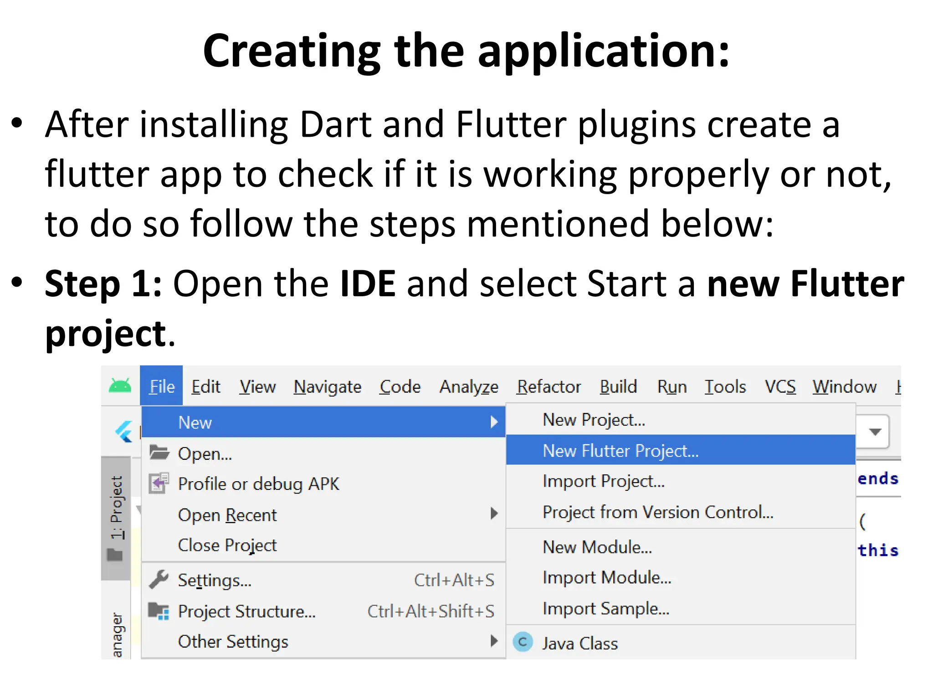
Task: Choose Import Module... item
Action: [681, 577]
